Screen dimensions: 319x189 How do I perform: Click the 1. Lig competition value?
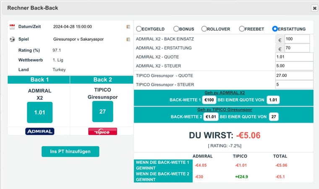tap(58, 60)
